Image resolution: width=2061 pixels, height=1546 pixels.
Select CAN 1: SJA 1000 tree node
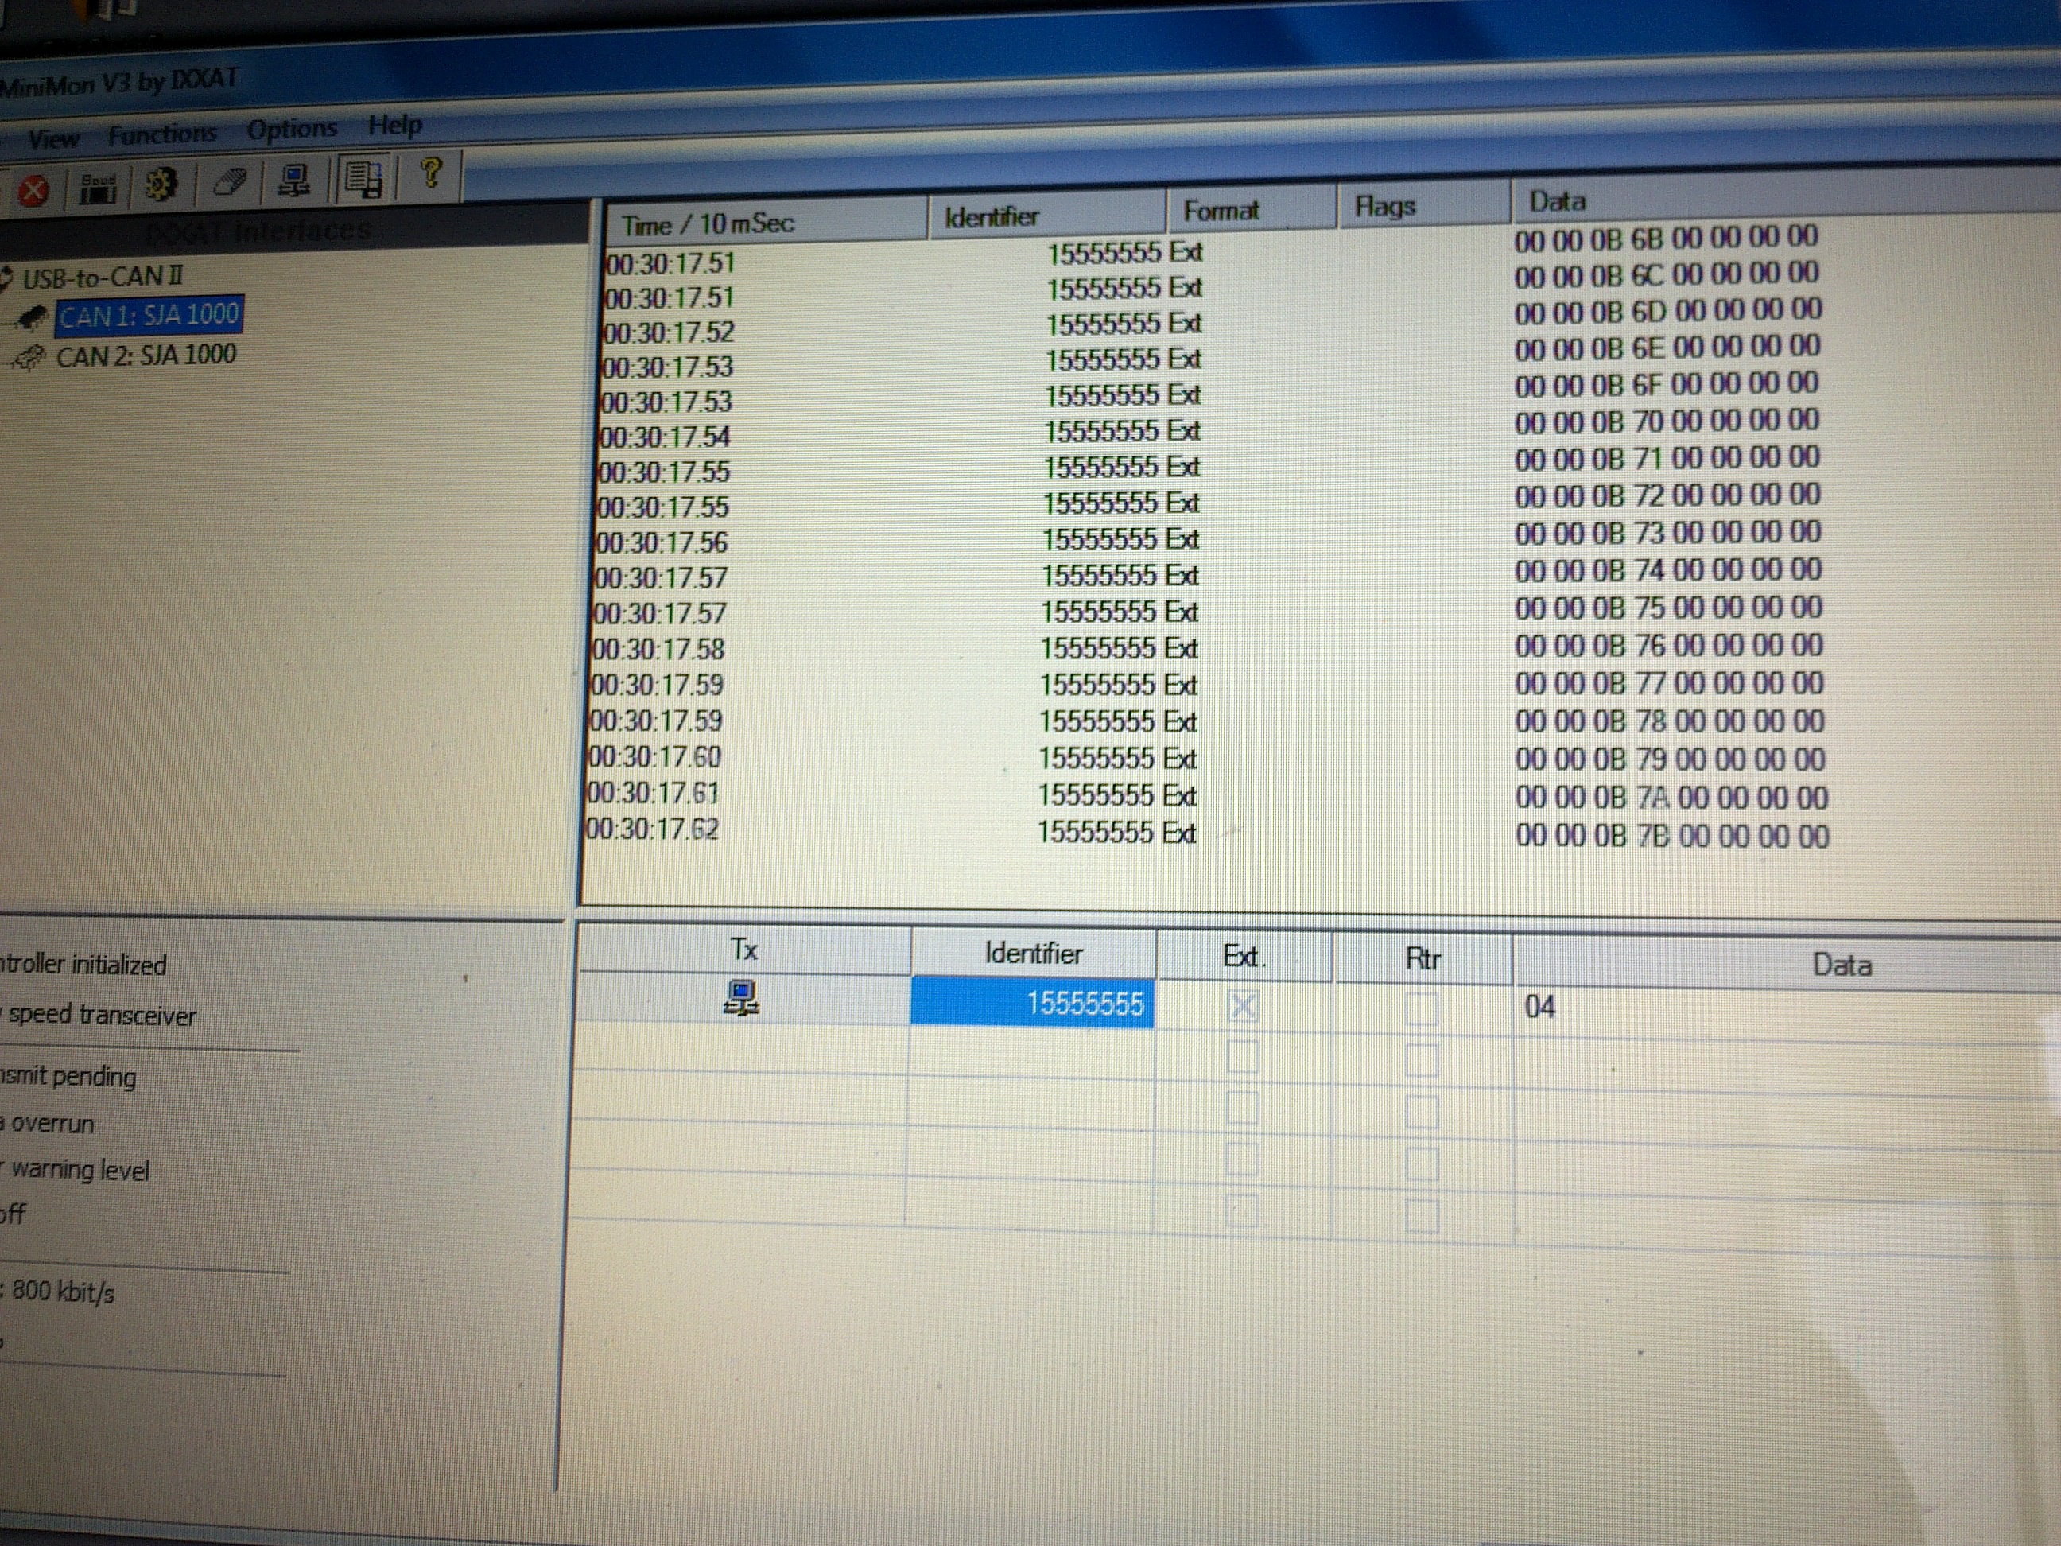(x=149, y=315)
